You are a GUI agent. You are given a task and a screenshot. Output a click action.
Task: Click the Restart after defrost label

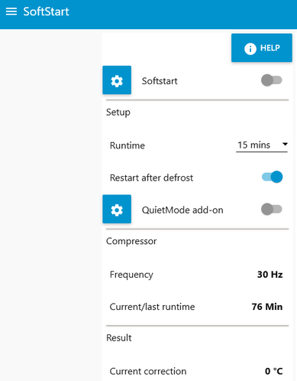(x=151, y=177)
